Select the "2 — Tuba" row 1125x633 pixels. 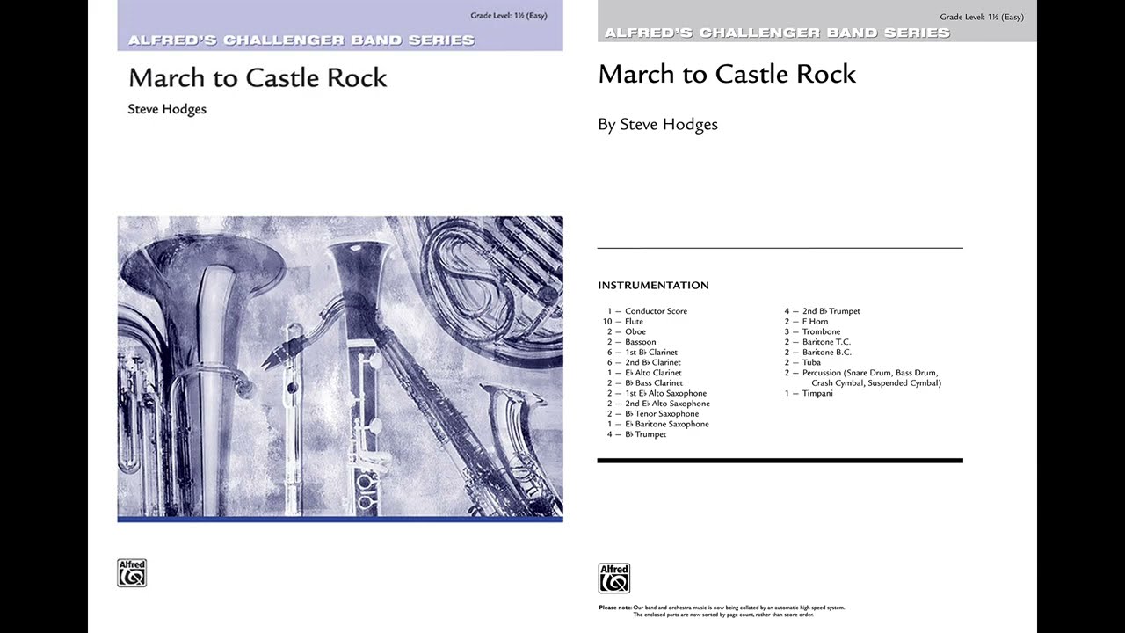point(802,362)
